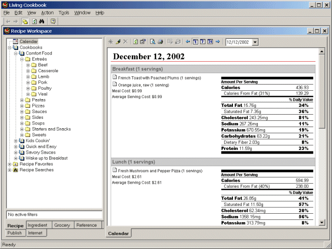Click the main toolbar back arrow

pos(8,21)
